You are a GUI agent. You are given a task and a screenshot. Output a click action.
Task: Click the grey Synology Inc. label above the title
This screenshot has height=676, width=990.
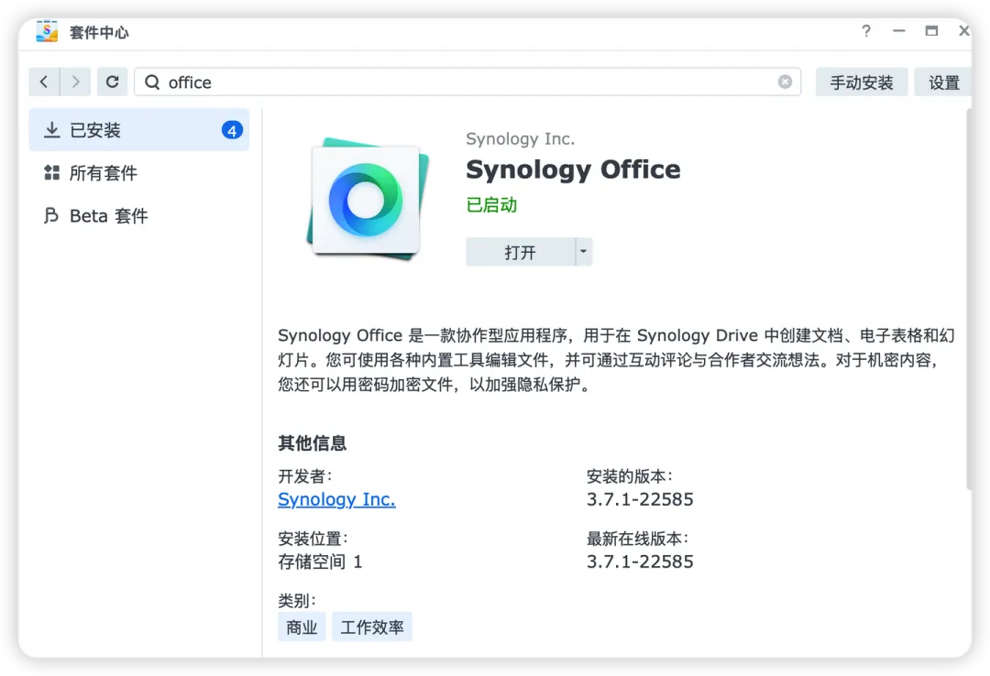tap(521, 139)
